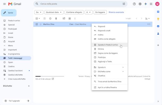162x105 pixels.
Task: Choose Aggiungi a Tasks
Action: [109, 62]
